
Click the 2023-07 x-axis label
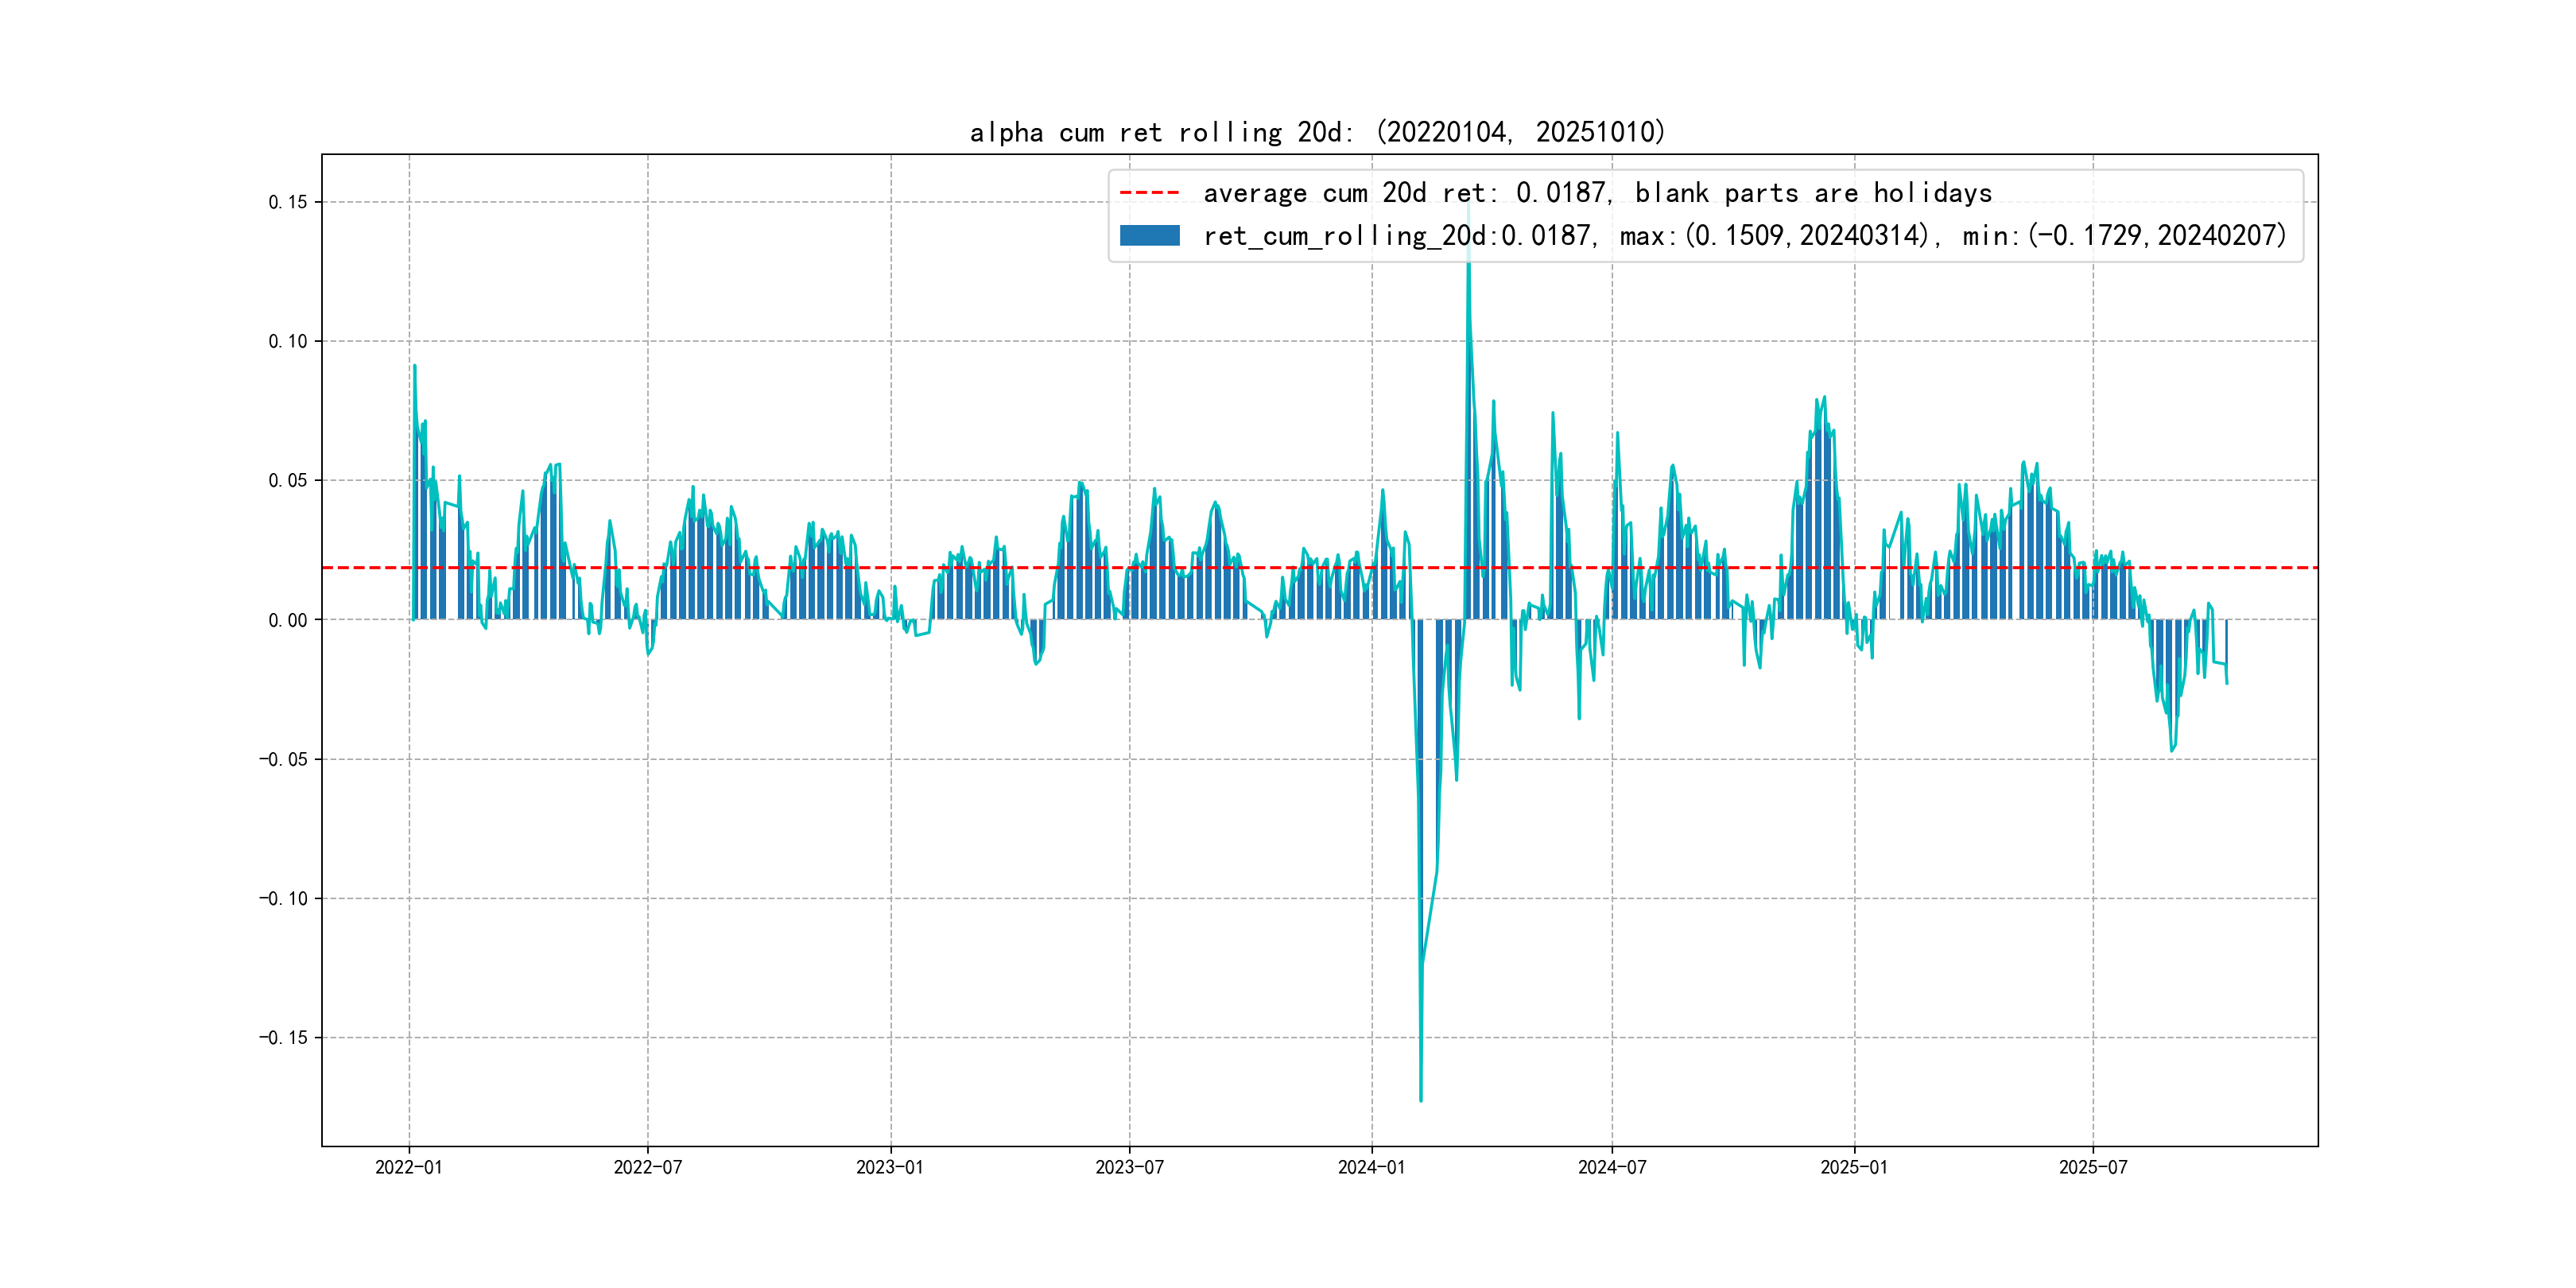tap(1129, 1167)
